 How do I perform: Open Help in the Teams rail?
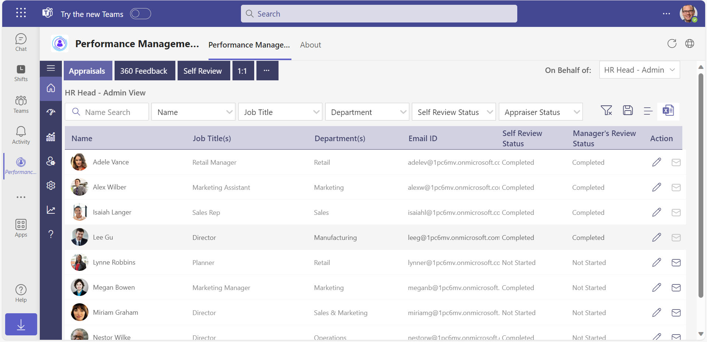coord(21,293)
